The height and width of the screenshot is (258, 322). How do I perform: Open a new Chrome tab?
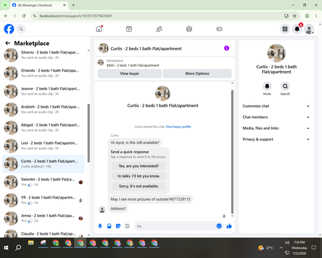73,5
